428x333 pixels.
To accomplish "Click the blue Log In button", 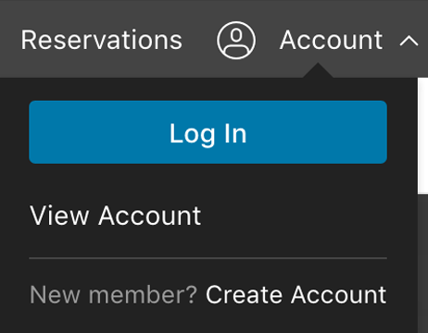I will [x=208, y=132].
